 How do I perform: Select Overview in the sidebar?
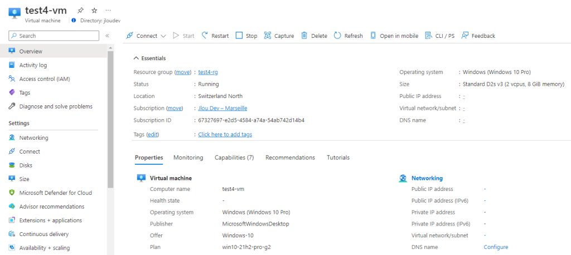(54, 51)
